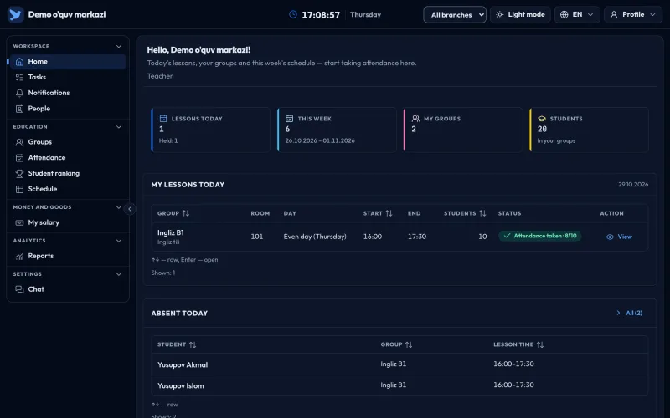Click the user icon in Profile button
Screen dimensions: 670x418
pos(614,14)
